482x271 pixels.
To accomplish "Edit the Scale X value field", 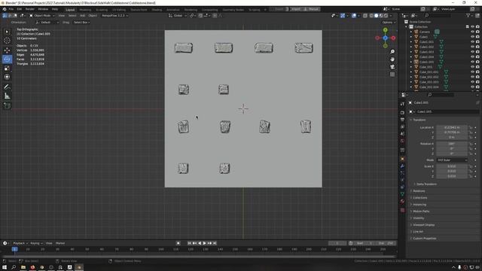I will tap(452, 166).
